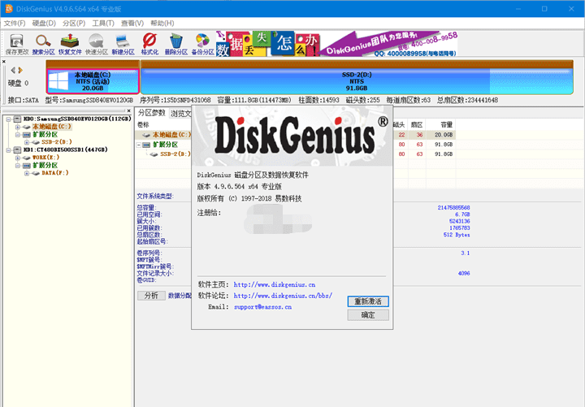Viewport: 585px width, 407px height.
Task: Collapse the HD0 Samsung SSD tree node
Action: tap(8, 119)
